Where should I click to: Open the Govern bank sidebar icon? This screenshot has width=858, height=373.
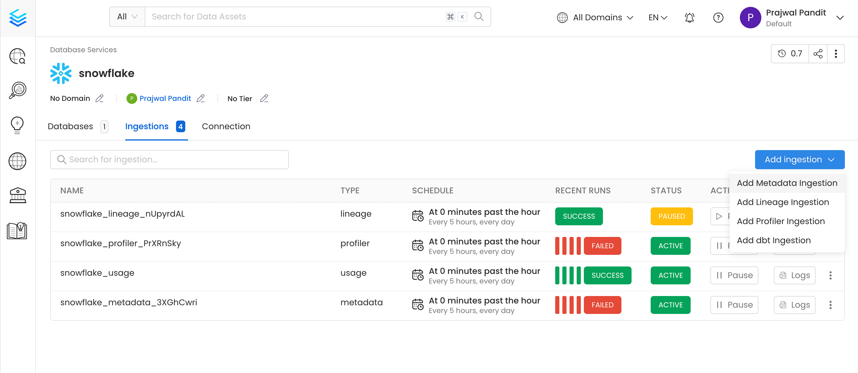tap(17, 195)
